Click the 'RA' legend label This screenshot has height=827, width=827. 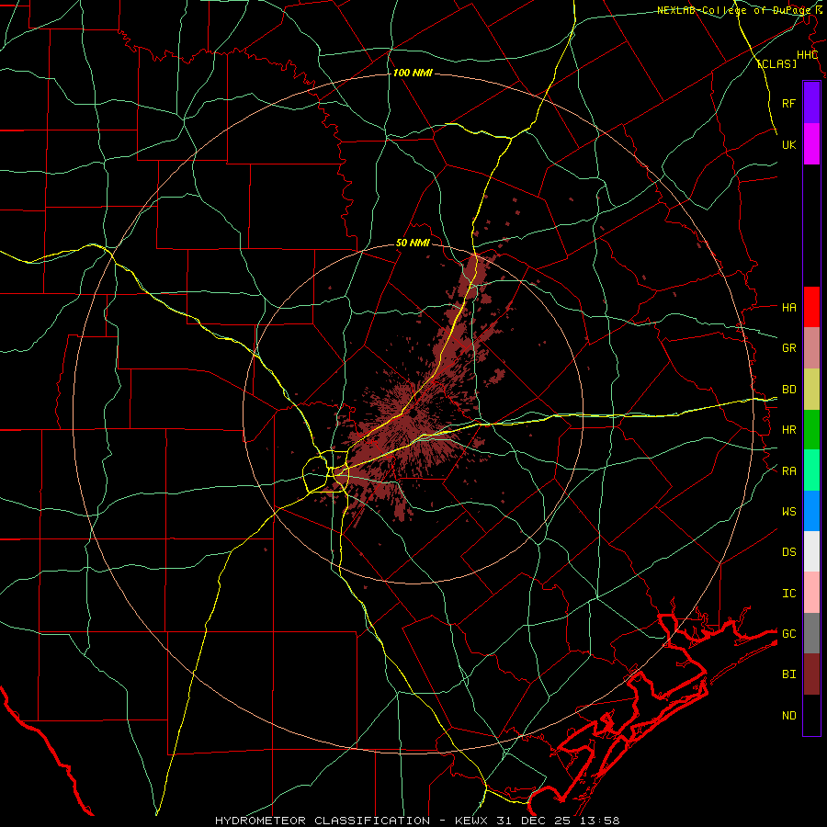pyautogui.click(x=788, y=471)
